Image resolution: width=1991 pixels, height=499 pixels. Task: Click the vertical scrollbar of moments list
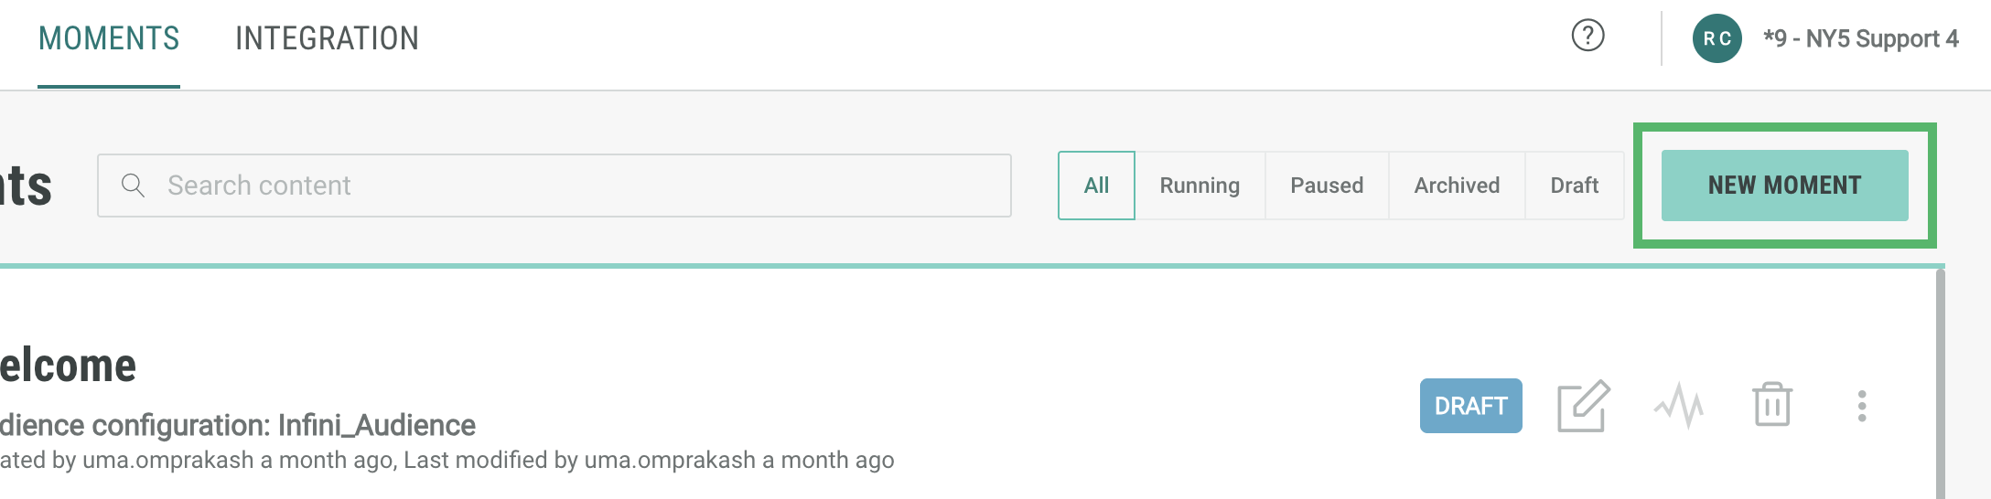point(1940,384)
